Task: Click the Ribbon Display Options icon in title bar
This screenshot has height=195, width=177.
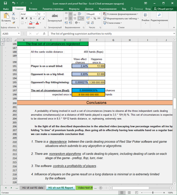Action: click(146, 3)
